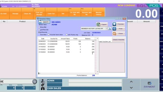
Task: Minimize the SQL POS main window
Action: pyautogui.click(x=154, y=1)
